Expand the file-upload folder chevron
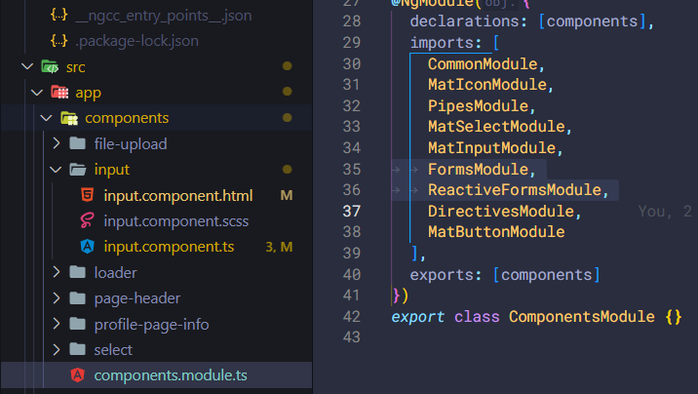This screenshot has height=394, width=698. [x=57, y=143]
